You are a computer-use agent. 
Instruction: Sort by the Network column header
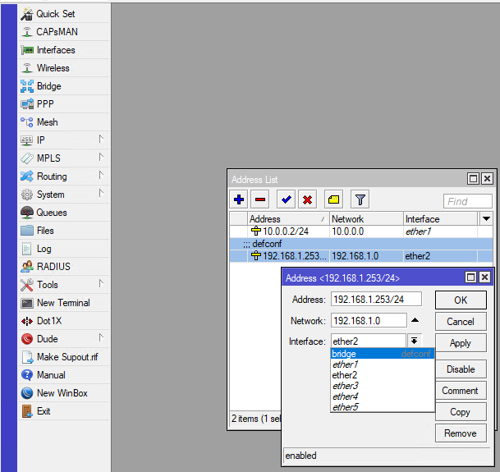click(366, 219)
